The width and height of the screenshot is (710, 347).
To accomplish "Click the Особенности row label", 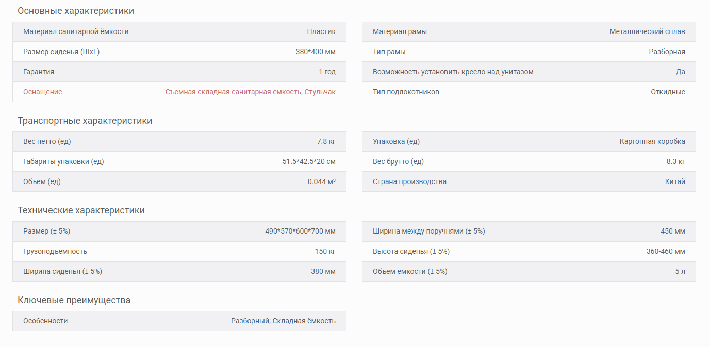I will (x=45, y=321).
